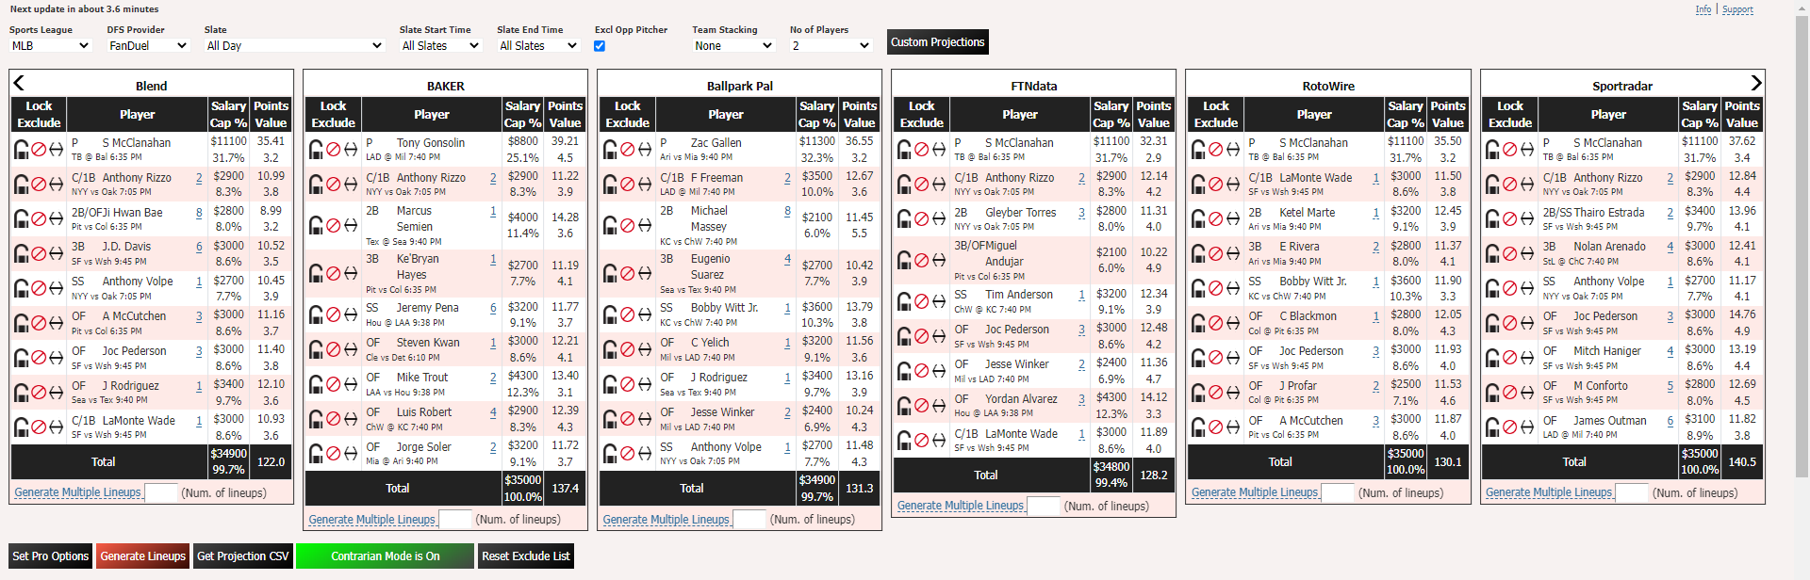The image size is (1810, 580).
Task: Click the number 8 link beside Ji Hwan Bae
Action: pos(199,213)
